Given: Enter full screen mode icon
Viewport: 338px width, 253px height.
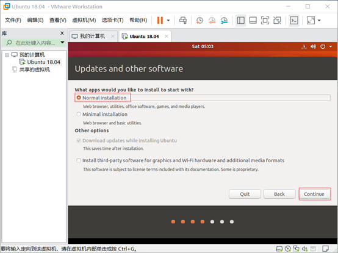Looking at the screenshot, I should click(265, 21).
